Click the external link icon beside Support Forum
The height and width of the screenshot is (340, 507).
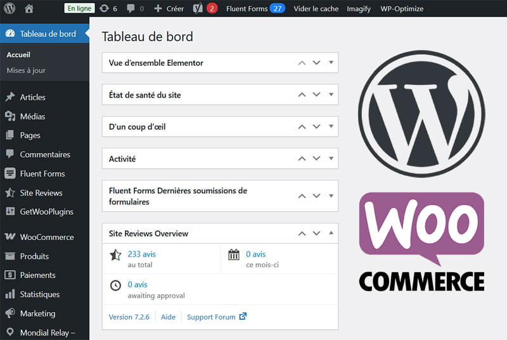pyautogui.click(x=243, y=317)
